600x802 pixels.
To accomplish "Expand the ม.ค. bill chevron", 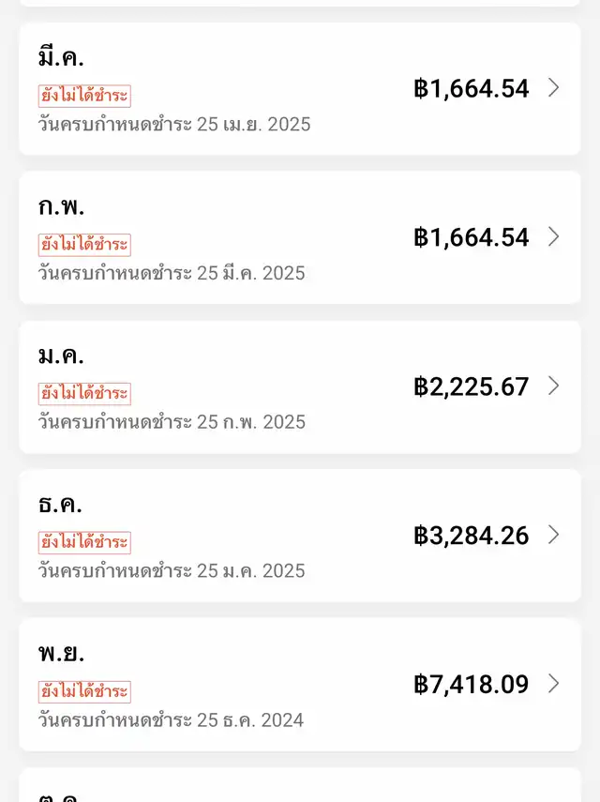I will pyautogui.click(x=553, y=386).
